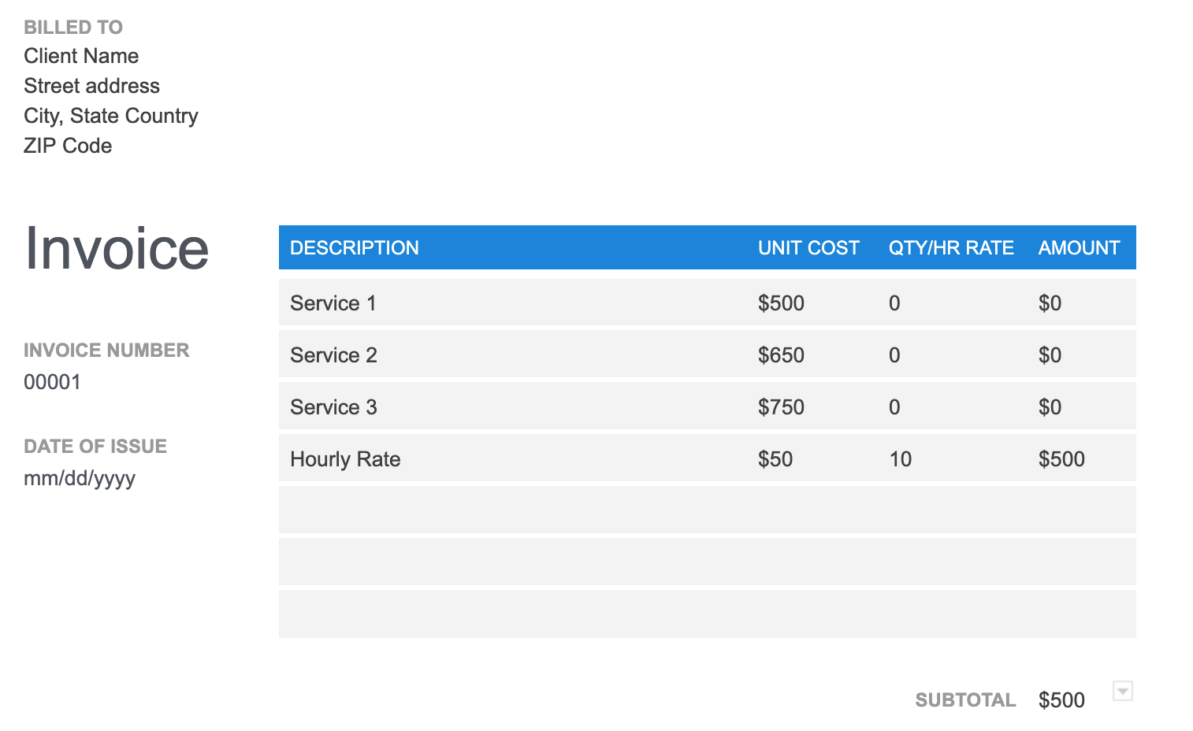Select the $650 unit cost for Service 2
1193x731 pixels.
[x=781, y=354]
